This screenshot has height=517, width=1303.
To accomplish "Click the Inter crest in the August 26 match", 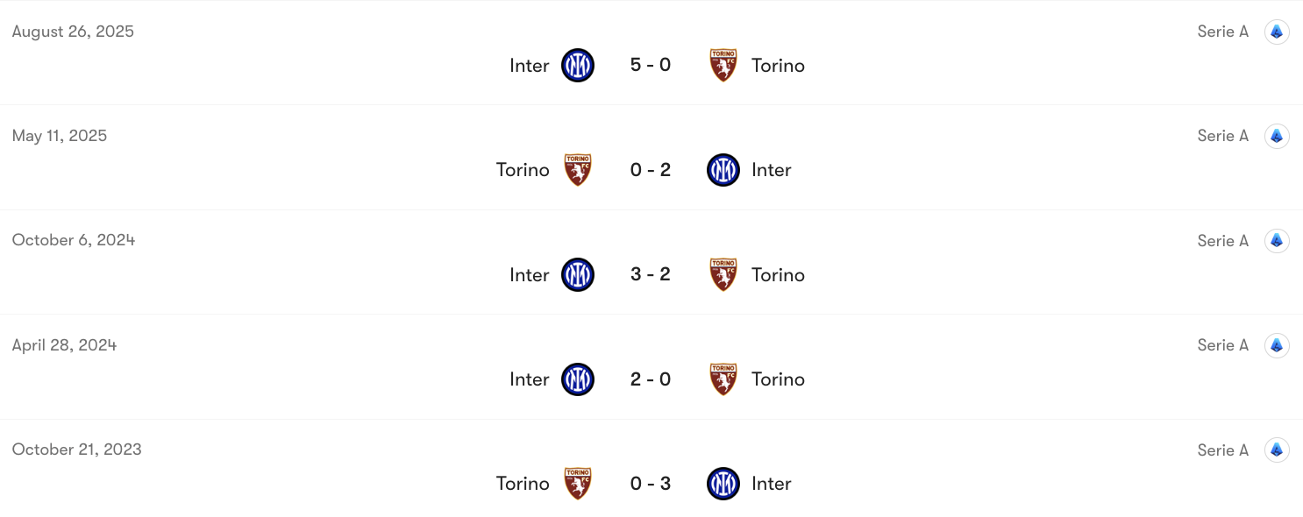I will point(578,65).
